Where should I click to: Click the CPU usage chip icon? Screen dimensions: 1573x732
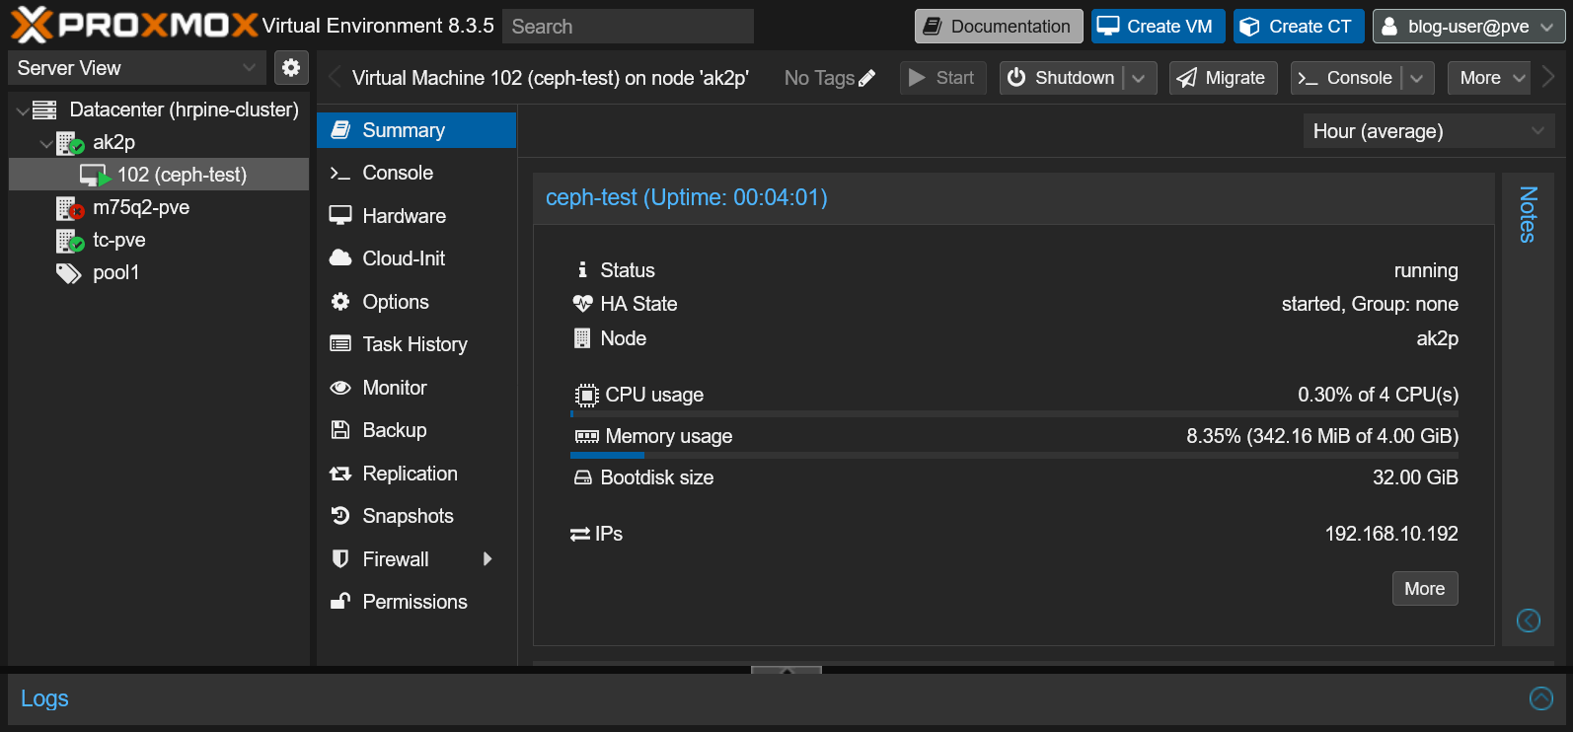click(x=586, y=395)
